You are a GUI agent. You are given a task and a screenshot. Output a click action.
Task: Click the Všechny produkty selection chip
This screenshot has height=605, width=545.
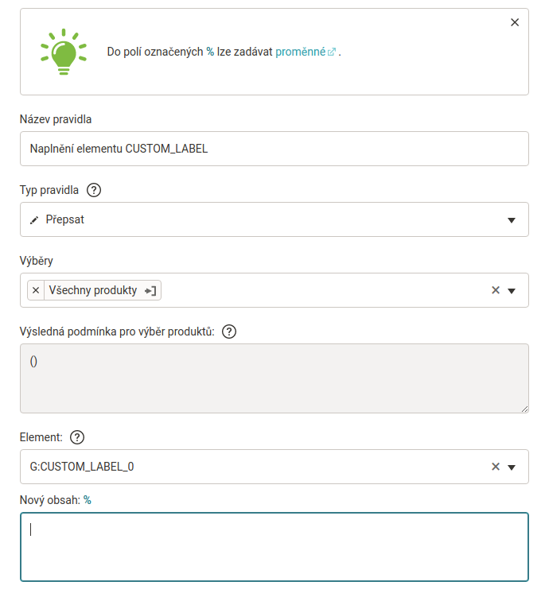click(92, 290)
